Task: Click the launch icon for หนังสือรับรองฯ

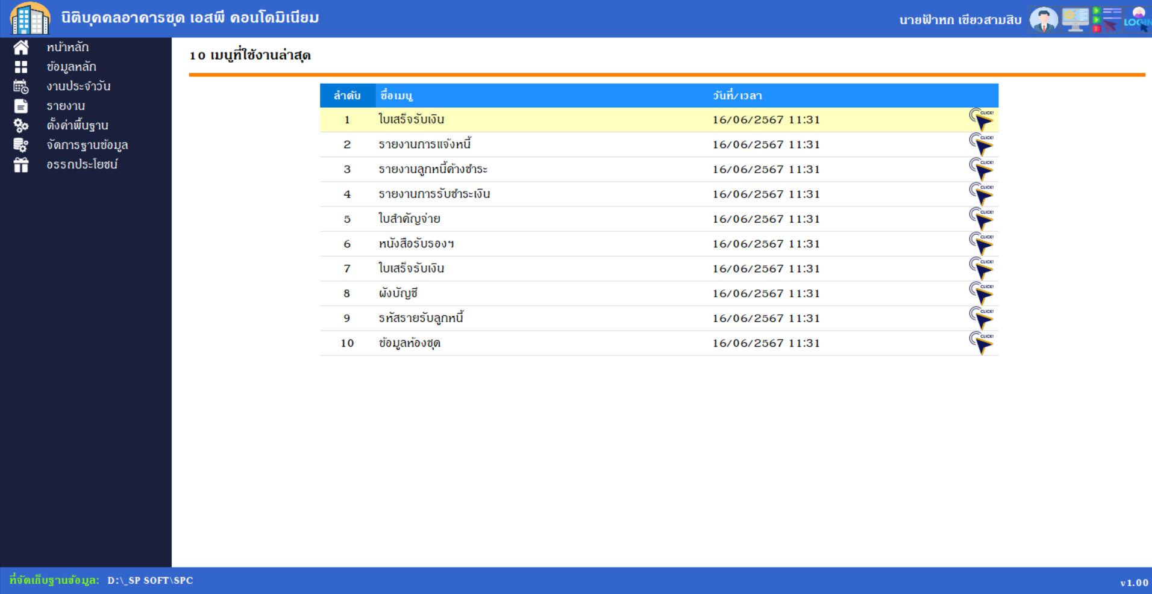Action: point(981,244)
